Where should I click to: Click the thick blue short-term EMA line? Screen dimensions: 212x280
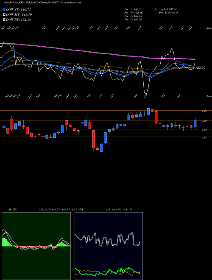click(93, 72)
